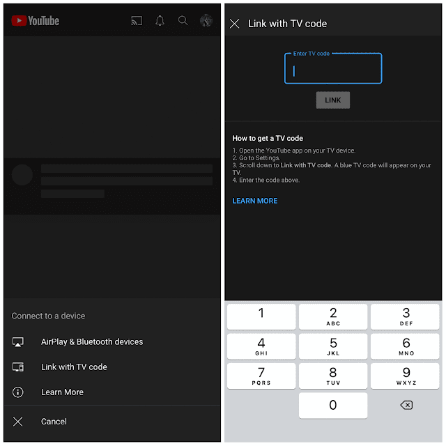Tap the 'Connect to a device' heading
Screen dimensions: 446x446
(x=48, y=316)
